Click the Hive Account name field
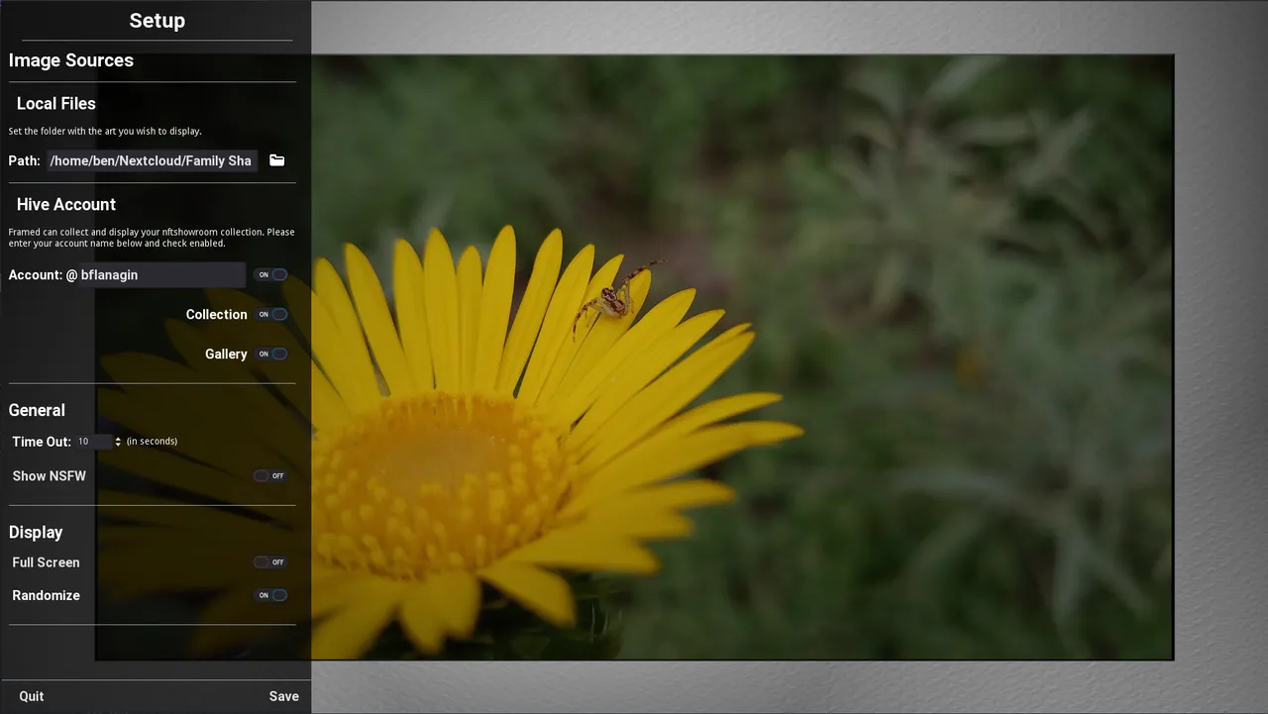 point(161,274)
